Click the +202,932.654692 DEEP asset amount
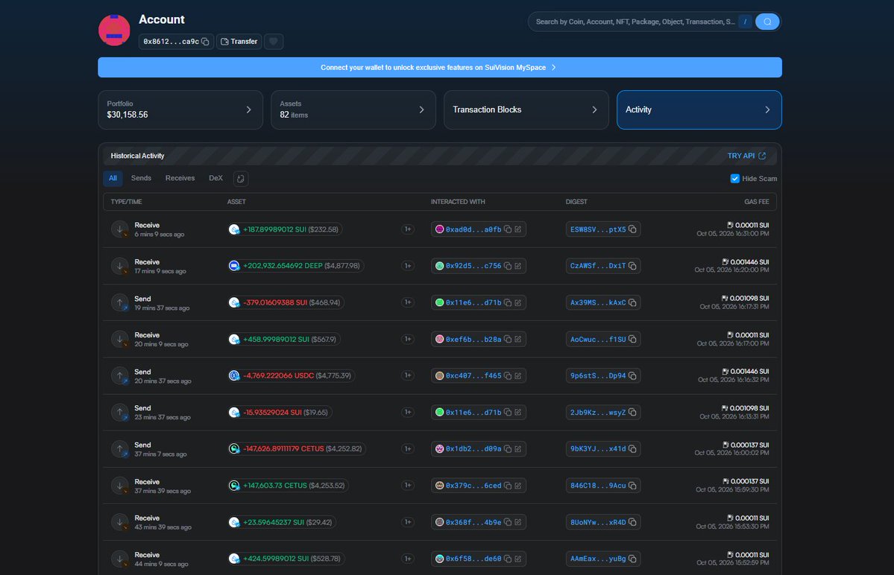Image resolution: width=894 pixels, height=575 pixels. click(283, 266)
